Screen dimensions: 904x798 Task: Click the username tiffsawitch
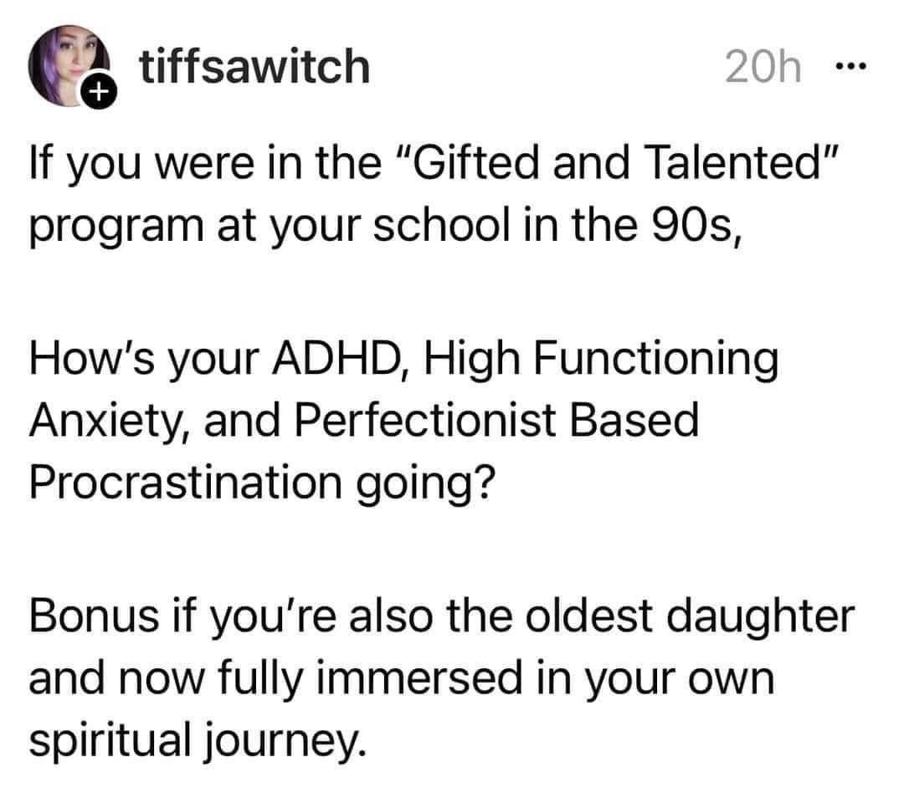pos(253,67)
